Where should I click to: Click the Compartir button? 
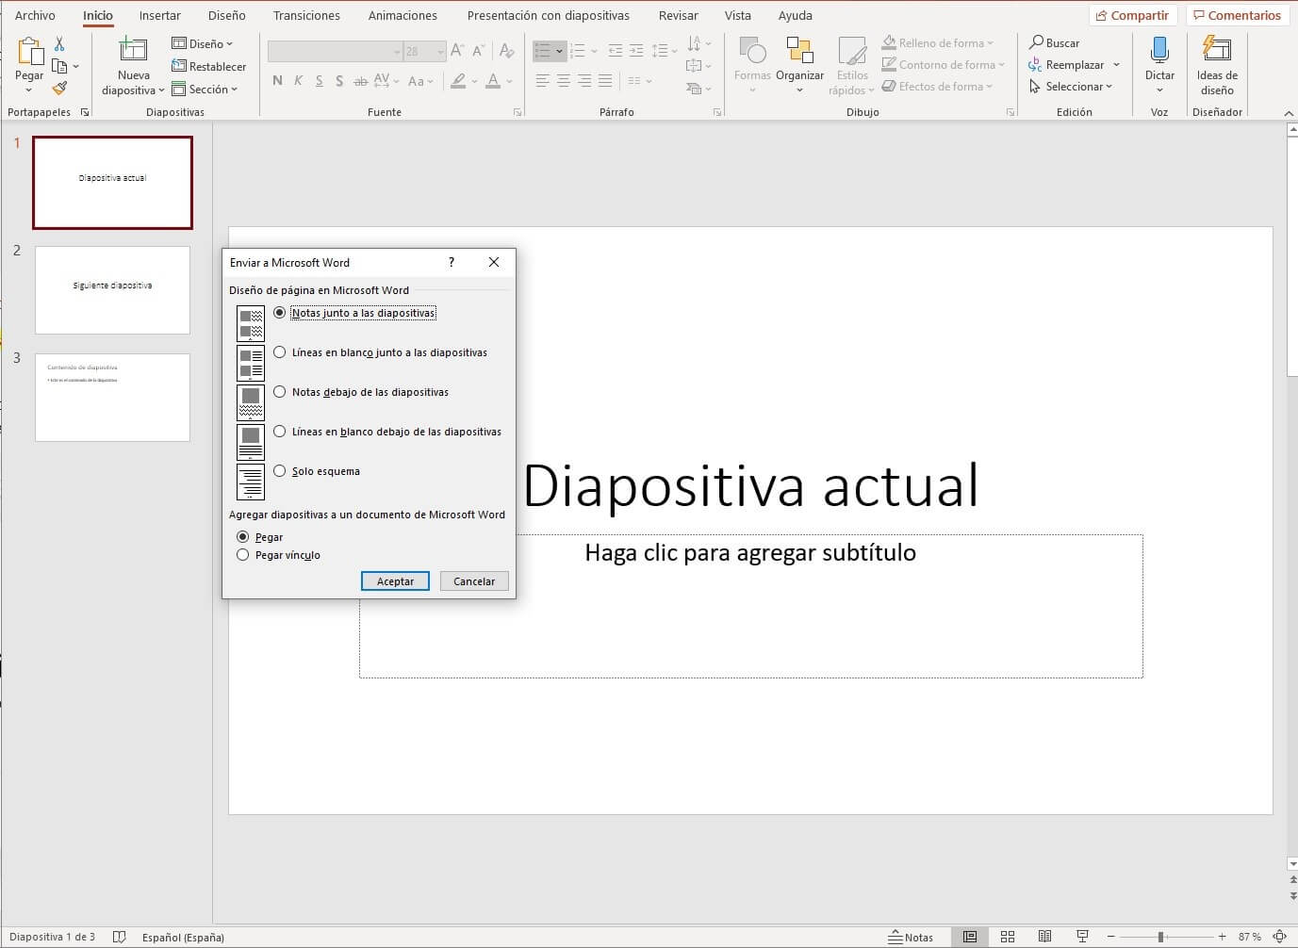(1132, 15)
